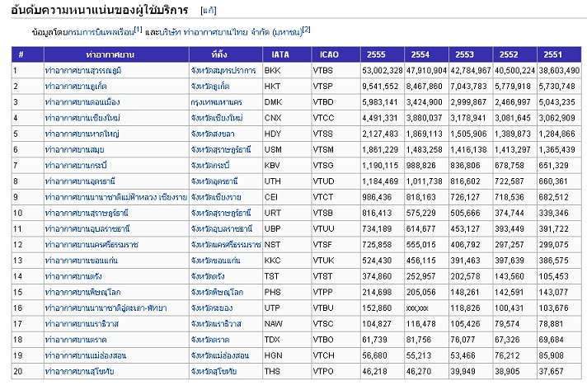Visit the จังหวัดแม่ฮ่องสอน province page

219,356
